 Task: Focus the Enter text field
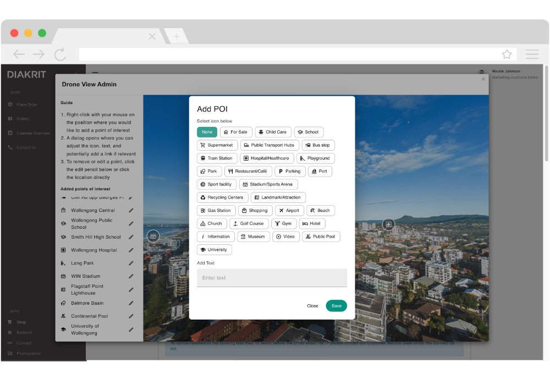point(272,278)
